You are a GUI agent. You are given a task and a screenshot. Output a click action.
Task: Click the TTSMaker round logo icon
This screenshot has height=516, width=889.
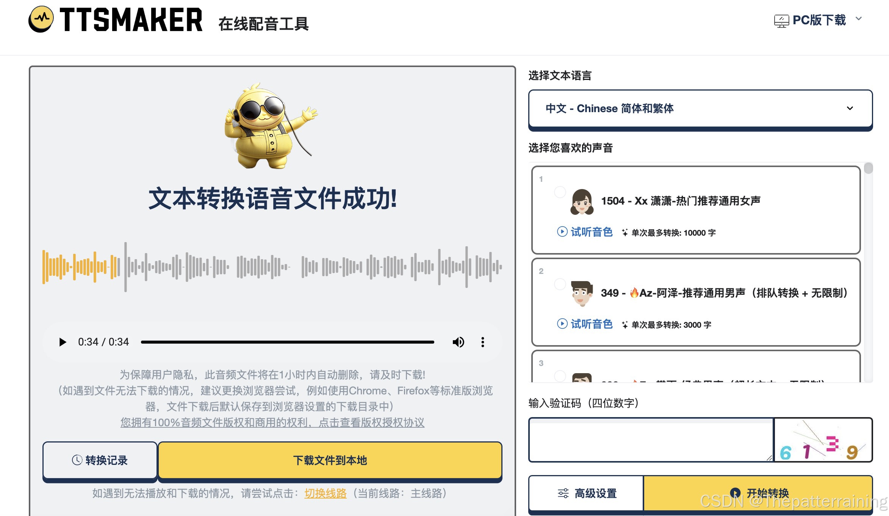click(41, 19)
